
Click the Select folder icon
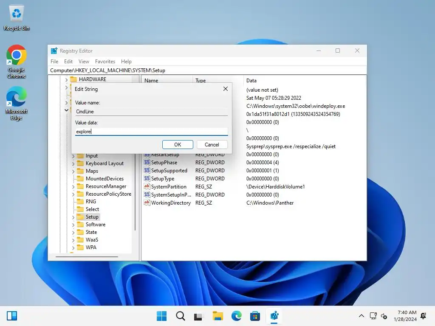(x=80, y=209)
